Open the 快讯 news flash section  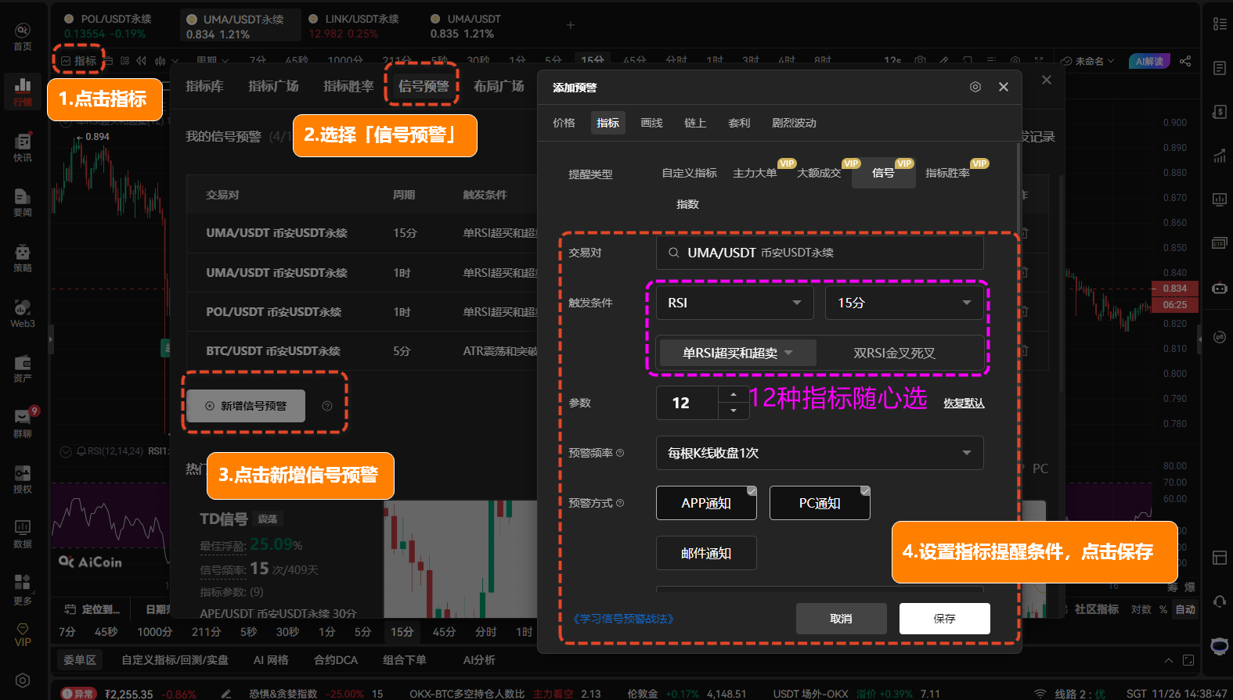tap(23, 148)
